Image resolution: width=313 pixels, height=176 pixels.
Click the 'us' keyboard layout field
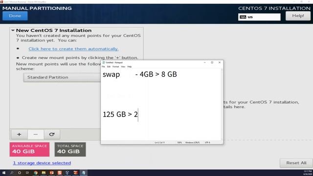point(259,17)
